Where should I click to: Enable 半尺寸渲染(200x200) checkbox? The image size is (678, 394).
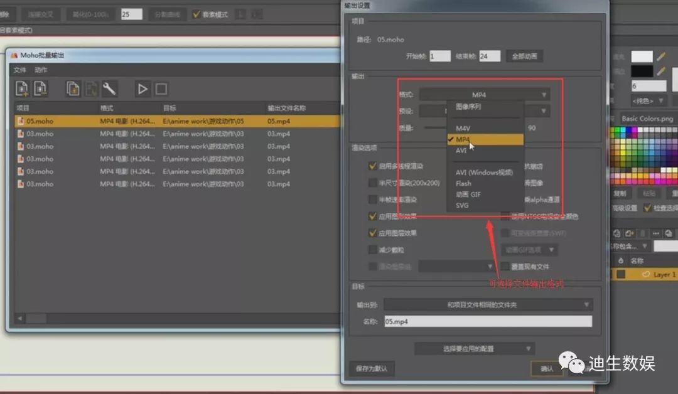[x=372, y=183]
